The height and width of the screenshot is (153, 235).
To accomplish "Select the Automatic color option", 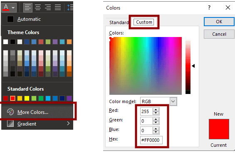I will (x=37, y=19).
